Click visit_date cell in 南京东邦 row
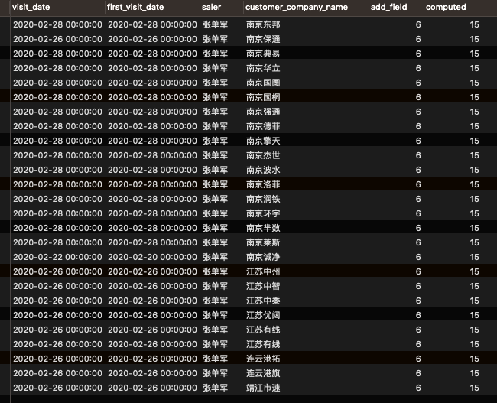The width and height of the screenshot is (497, 403). tap(57, 24)
